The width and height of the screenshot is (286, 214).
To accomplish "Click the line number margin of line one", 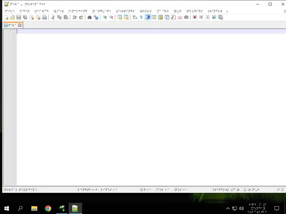I will tap(10, 31).
